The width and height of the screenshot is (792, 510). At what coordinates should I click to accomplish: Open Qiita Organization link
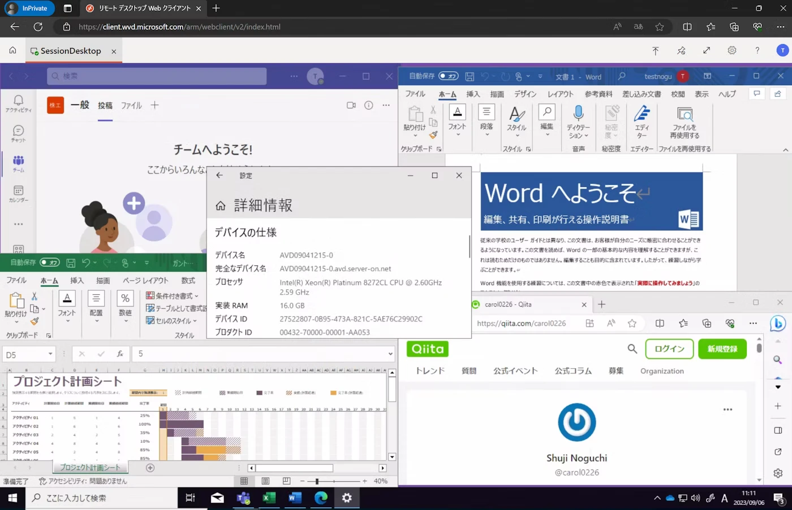click(x=662, y=371)
